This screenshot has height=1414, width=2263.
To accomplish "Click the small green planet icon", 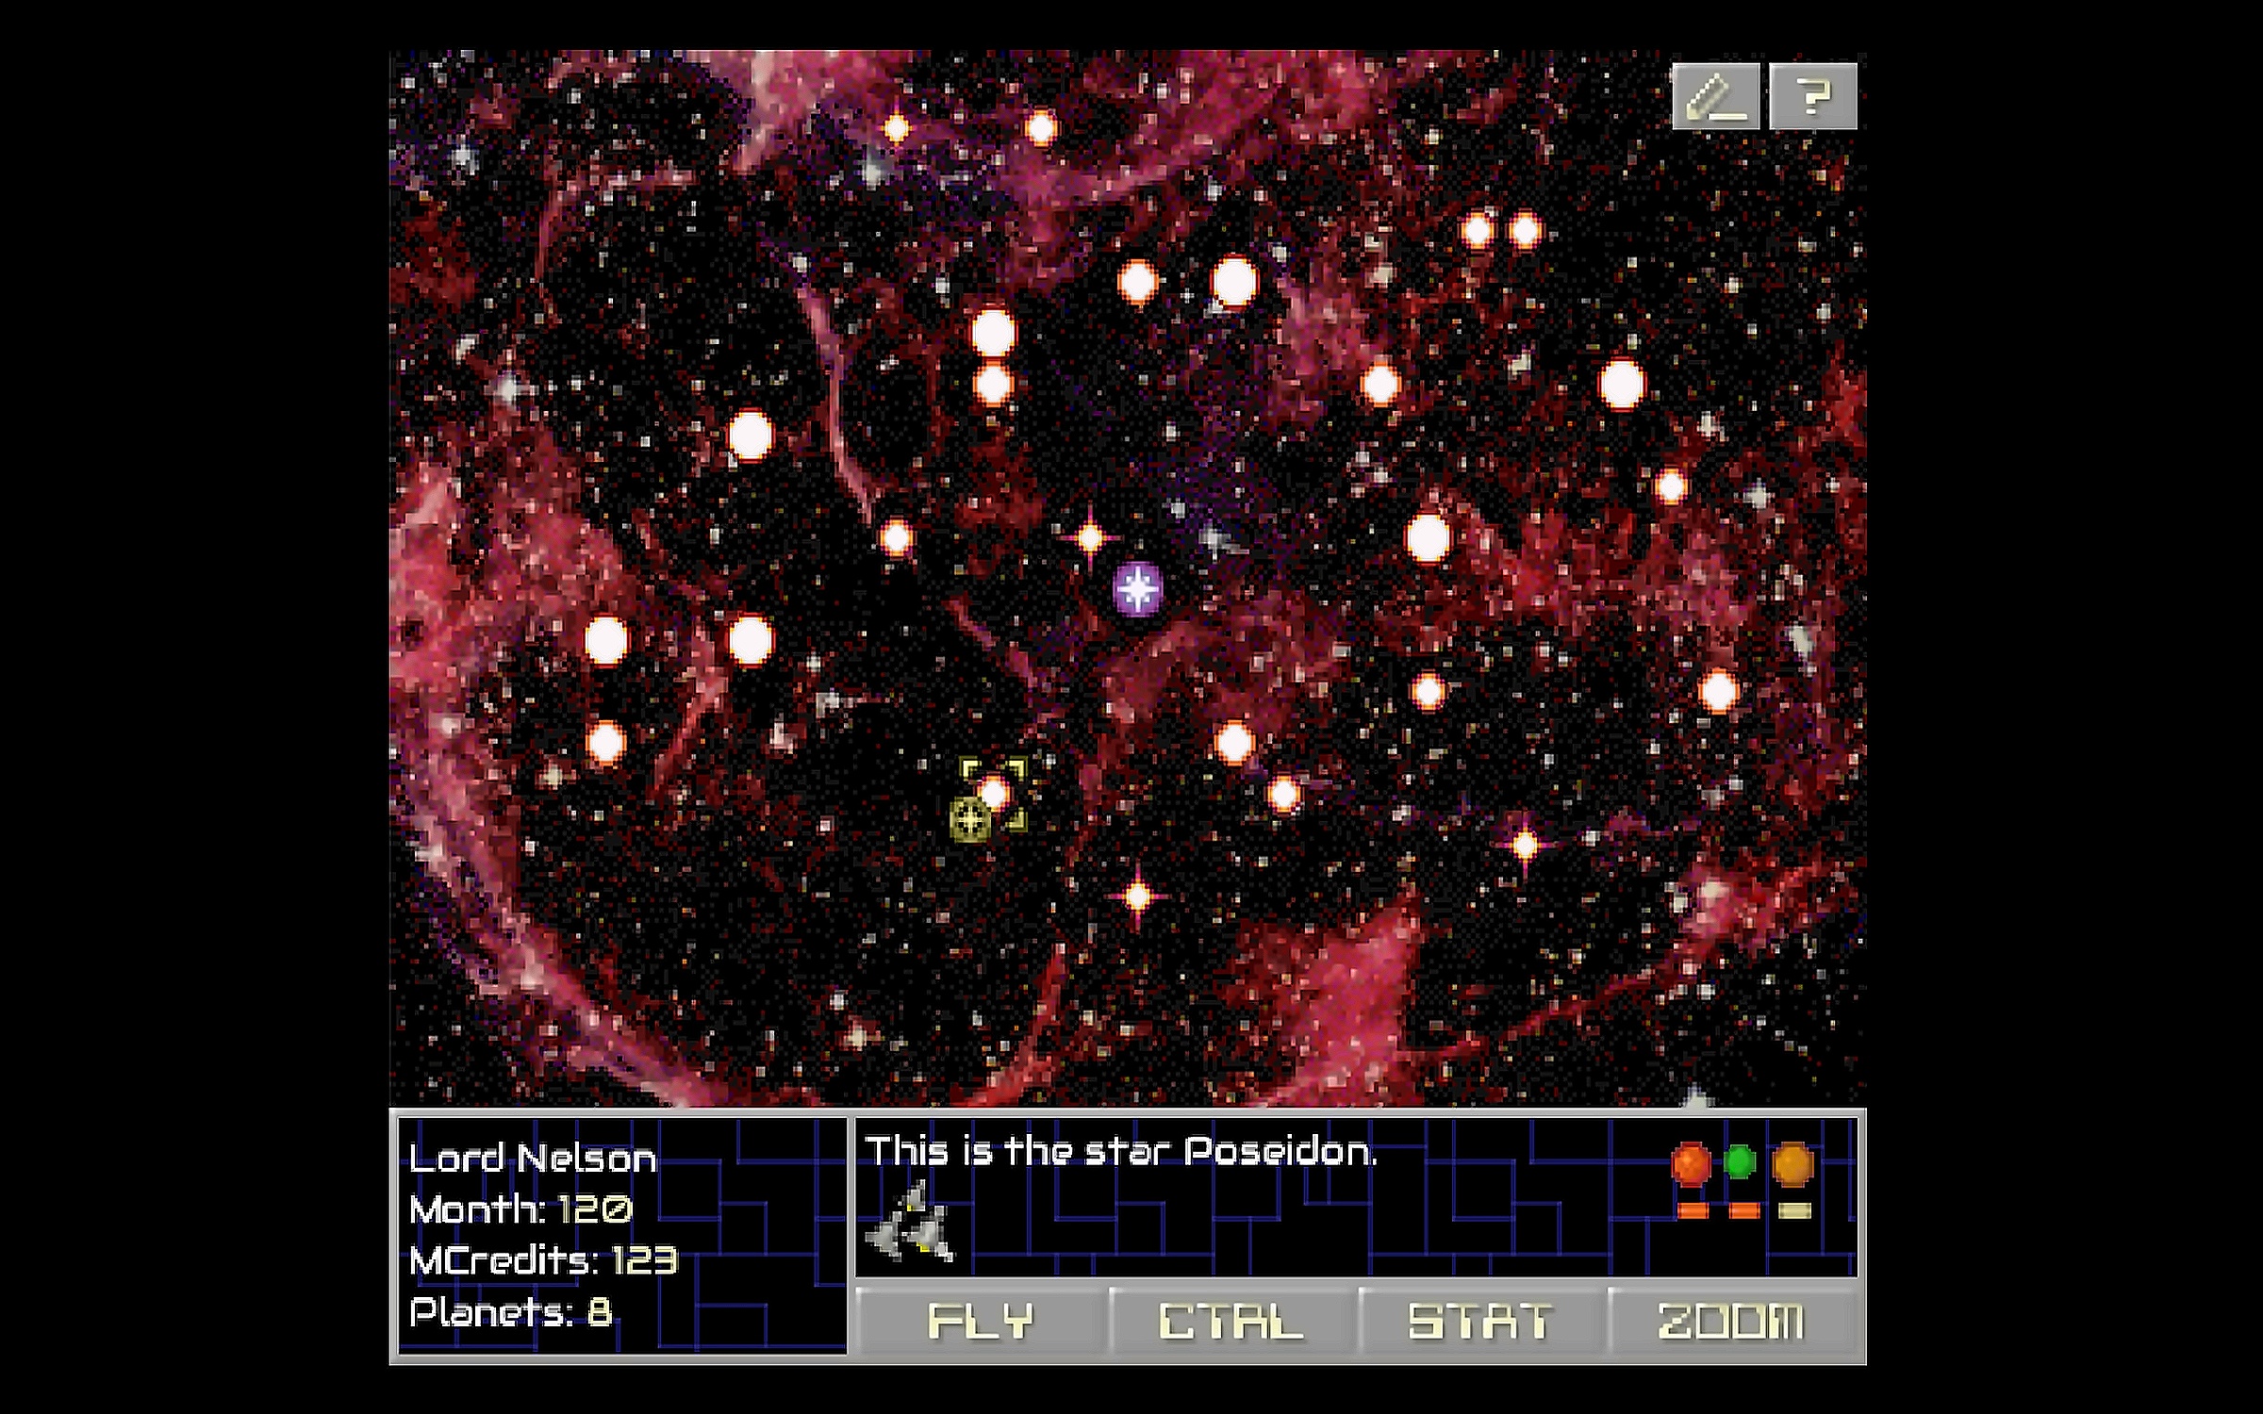I will pyautogui.click(x=1740, y=1162).
